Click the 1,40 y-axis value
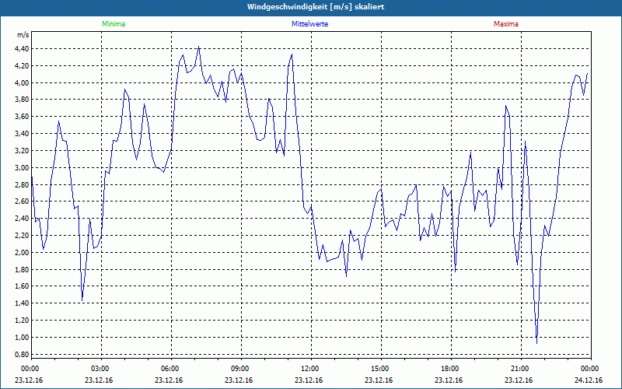This screenshot has height=389, width=622. point(23,303)
